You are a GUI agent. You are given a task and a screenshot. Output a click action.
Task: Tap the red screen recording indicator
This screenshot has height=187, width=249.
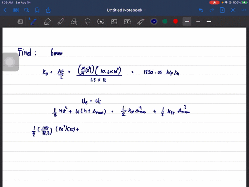tap(214, 3)
